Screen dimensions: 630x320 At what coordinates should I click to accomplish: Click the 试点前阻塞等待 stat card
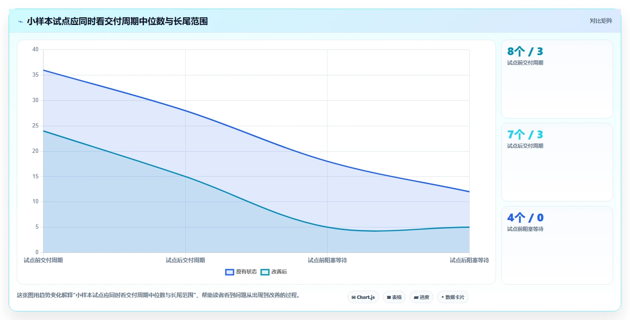pos(557,245)
